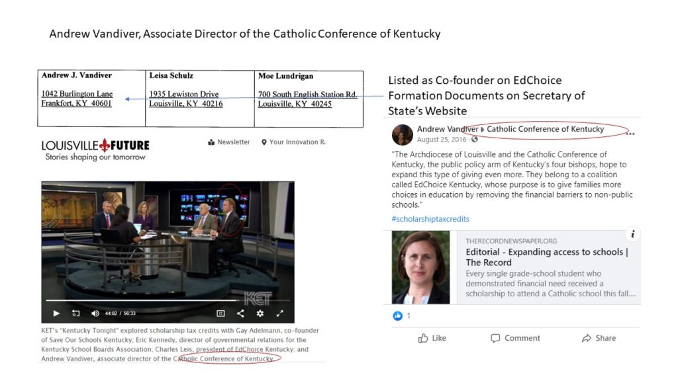
Task: Open the post's three-dot options menu
Action: tap(630, 134)
